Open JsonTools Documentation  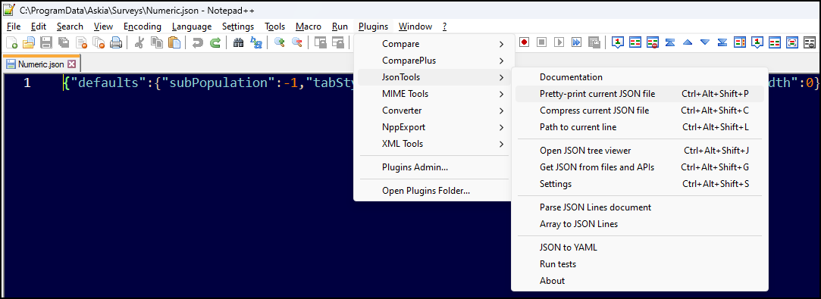click(639, 77)
